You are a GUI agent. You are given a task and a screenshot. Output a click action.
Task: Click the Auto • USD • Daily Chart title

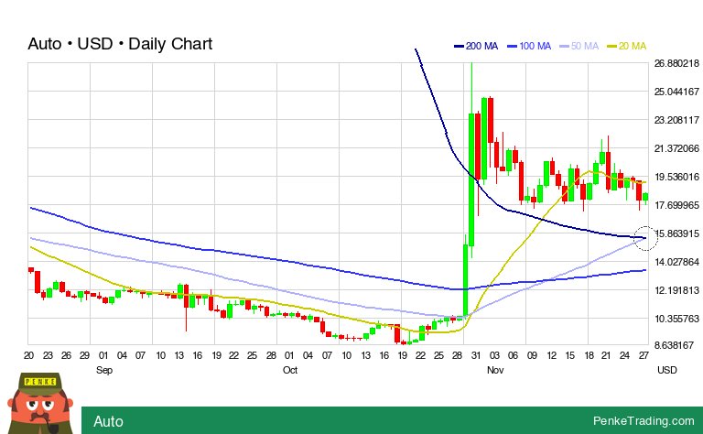click(120, 44)
